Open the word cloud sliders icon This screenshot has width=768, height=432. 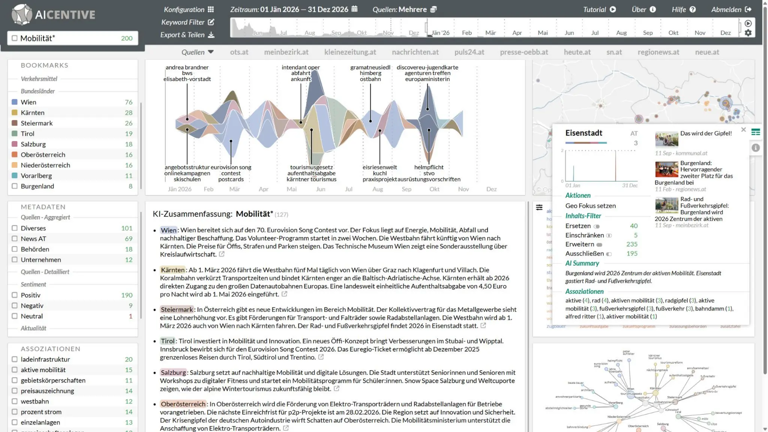[x=539, y=207]
